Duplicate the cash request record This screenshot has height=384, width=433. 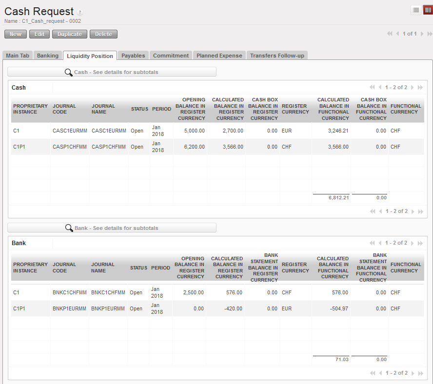(70, 34)
